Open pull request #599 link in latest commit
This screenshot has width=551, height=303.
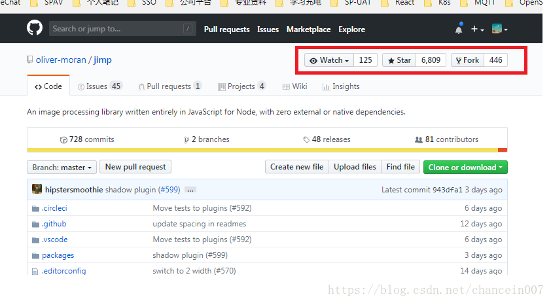click(x=169, y=190)
